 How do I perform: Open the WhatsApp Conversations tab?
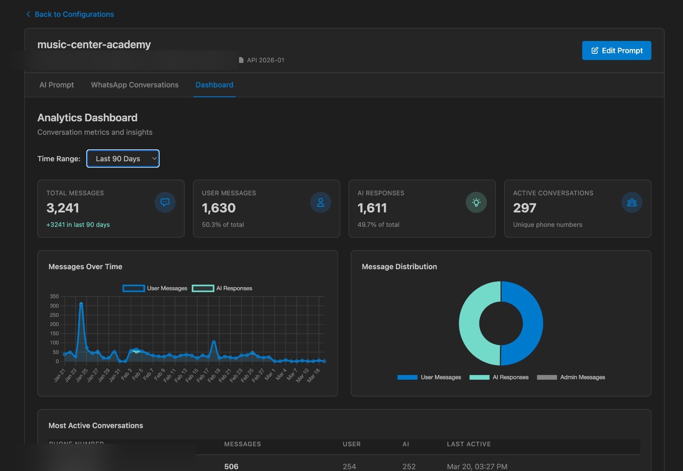pyautogui.click(x=134, y=85)
